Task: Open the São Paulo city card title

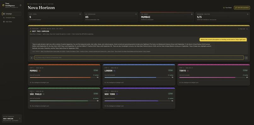Action: point(36,94)
